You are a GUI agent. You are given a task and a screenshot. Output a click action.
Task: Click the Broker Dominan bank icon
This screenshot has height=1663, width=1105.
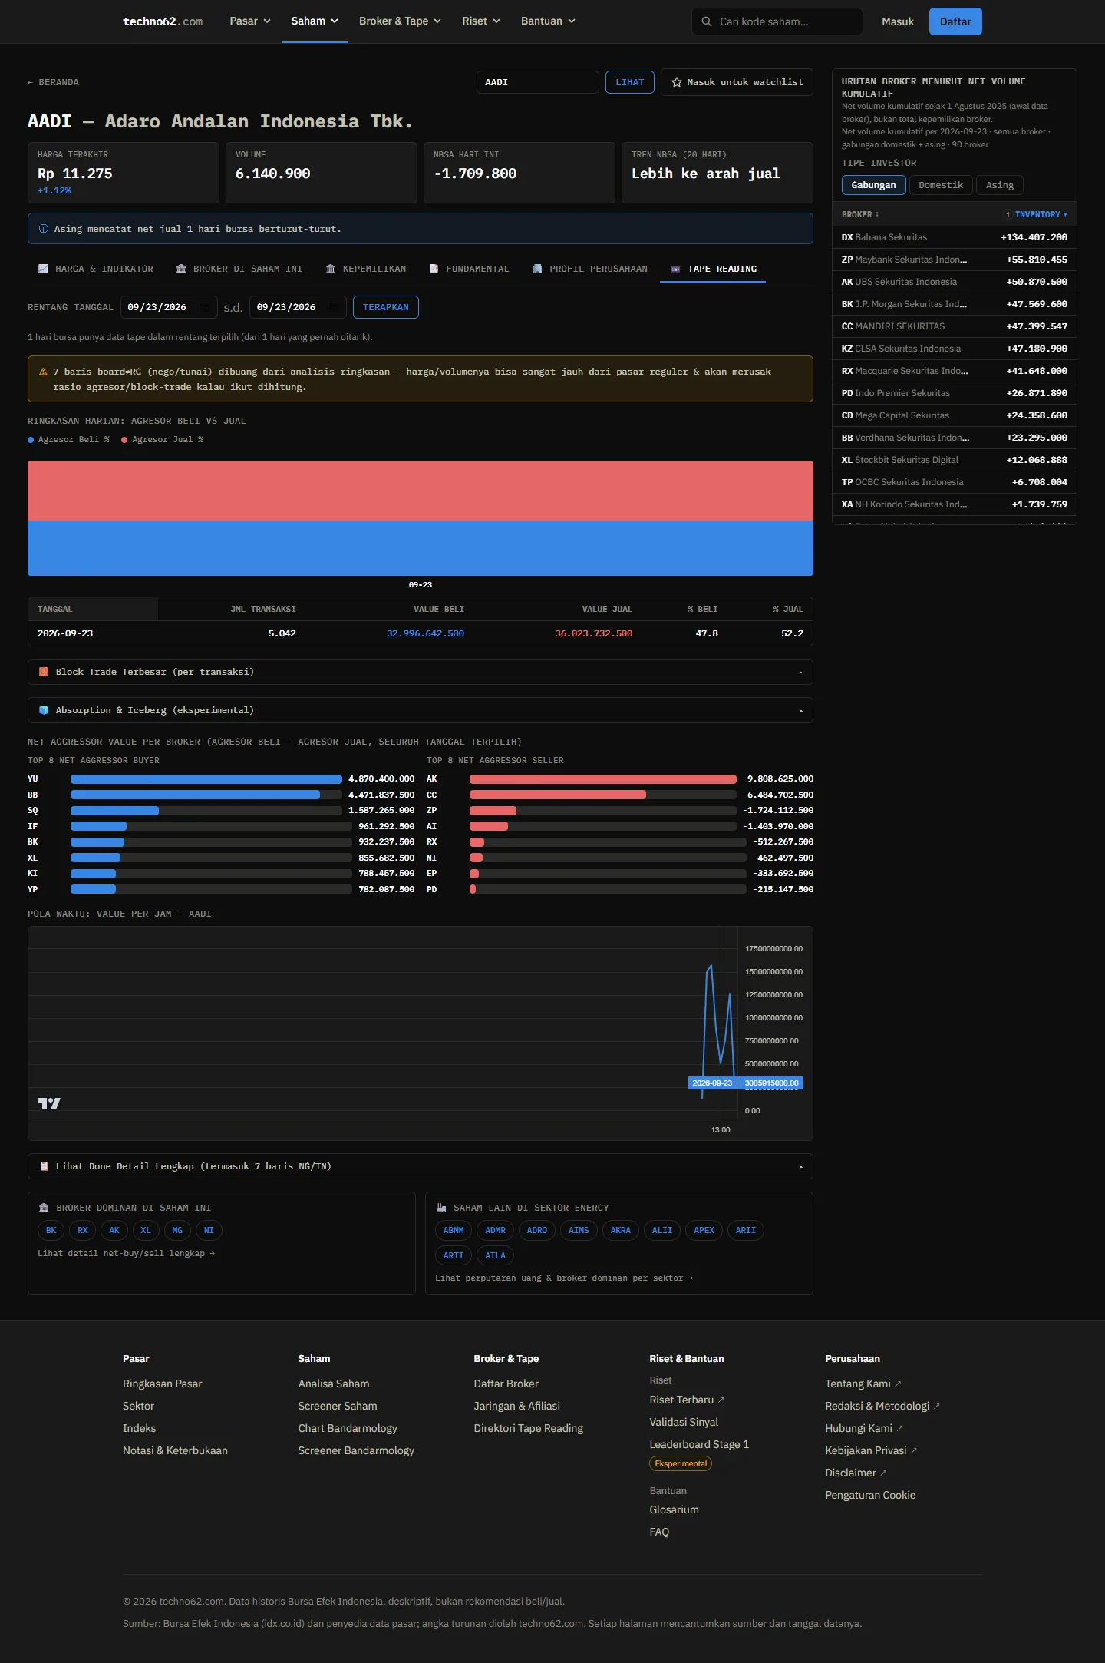point(44,1208)
